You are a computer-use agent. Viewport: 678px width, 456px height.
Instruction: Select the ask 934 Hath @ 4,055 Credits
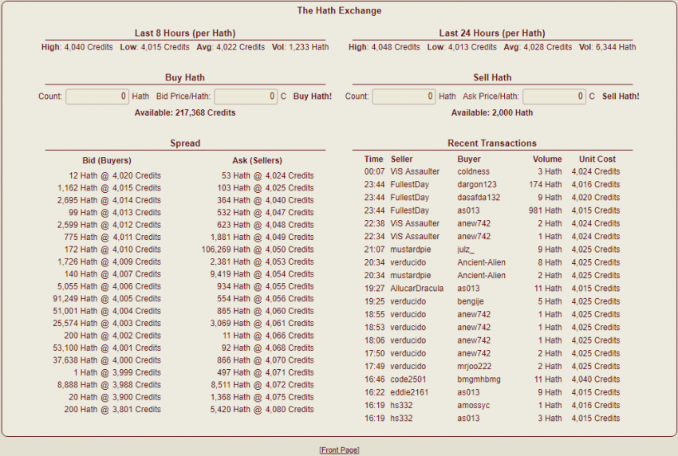pos(266,286)
